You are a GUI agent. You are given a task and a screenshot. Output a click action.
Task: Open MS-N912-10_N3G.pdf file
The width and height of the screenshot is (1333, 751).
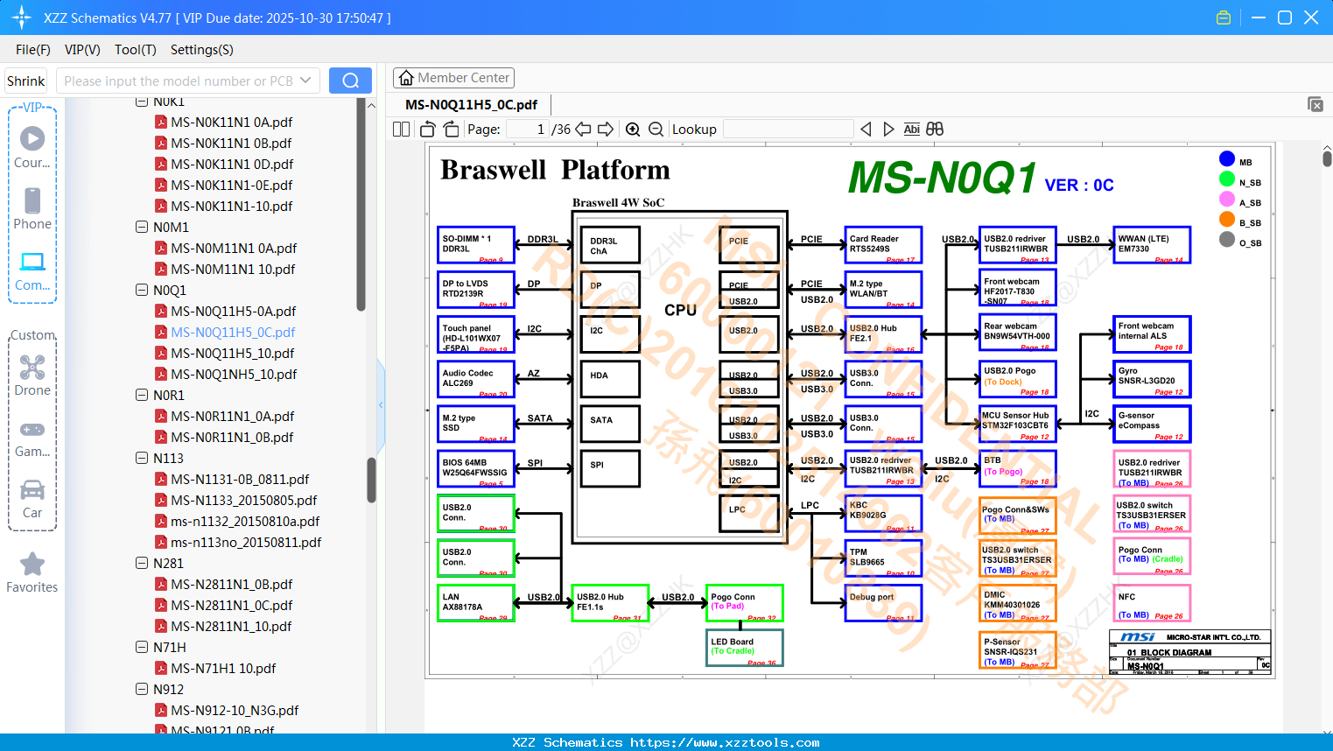[235, 710]
